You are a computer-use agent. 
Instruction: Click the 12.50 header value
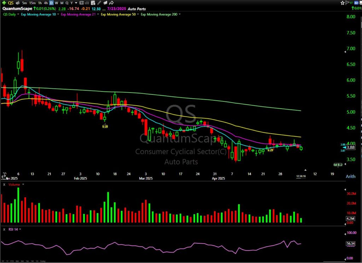96,9
